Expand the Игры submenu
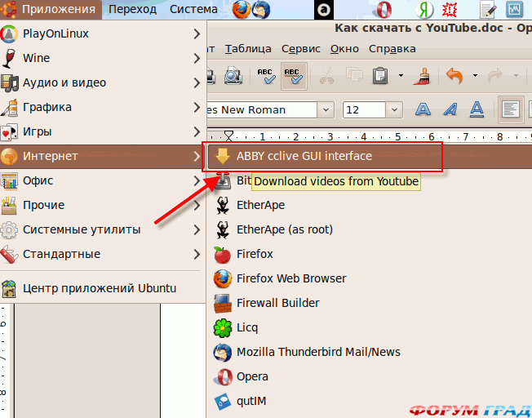The height and width of the screenshot is (418, 532). coord(102,131)
